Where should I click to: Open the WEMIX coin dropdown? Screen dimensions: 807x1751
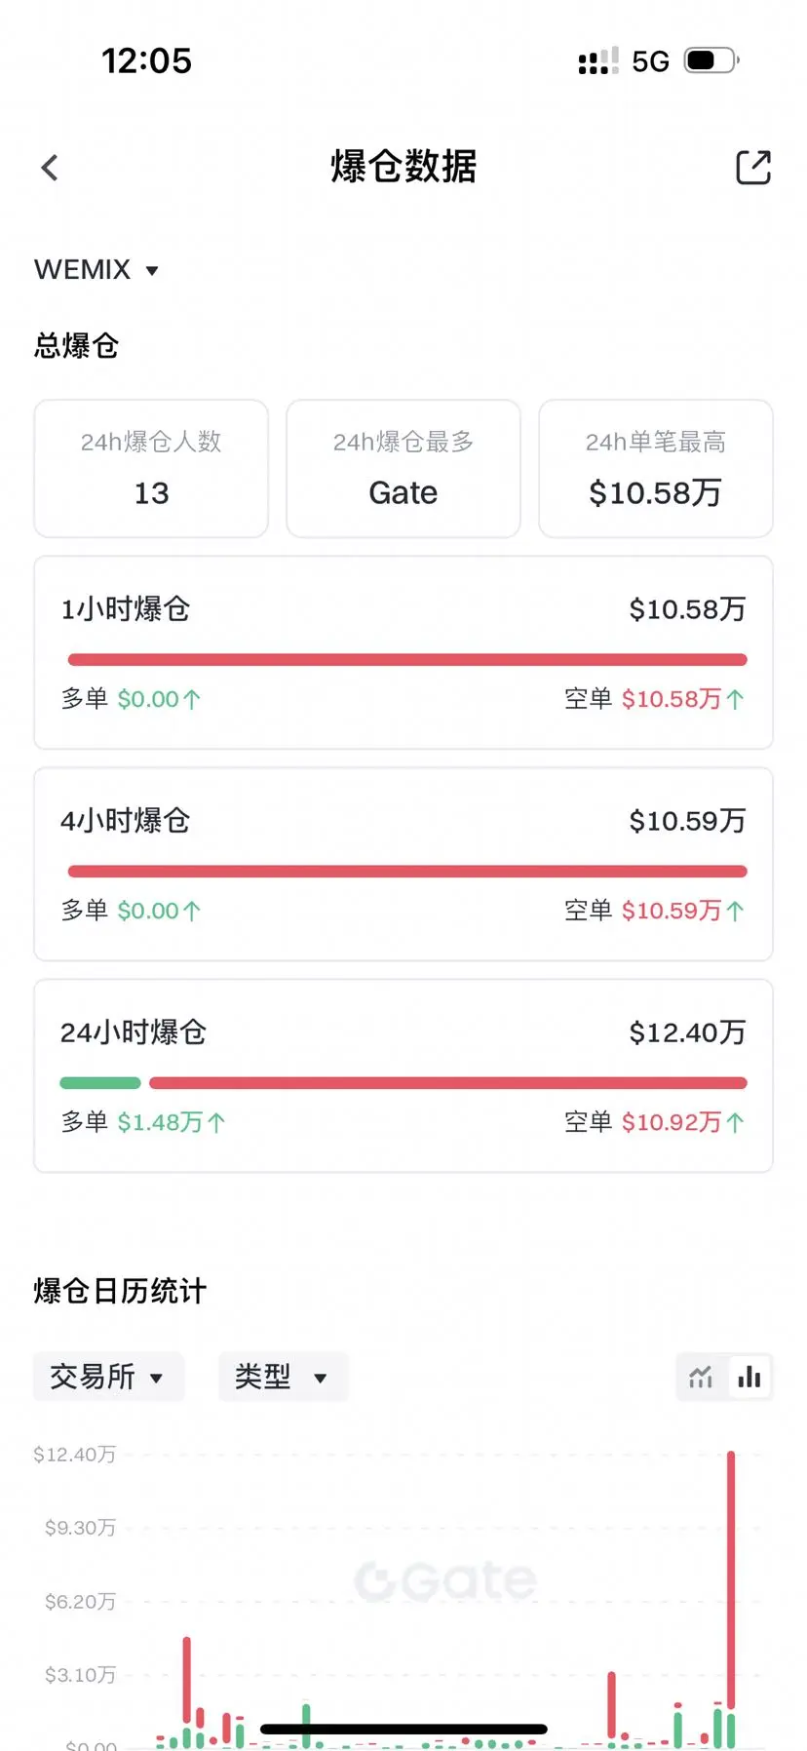pos(96,269)
